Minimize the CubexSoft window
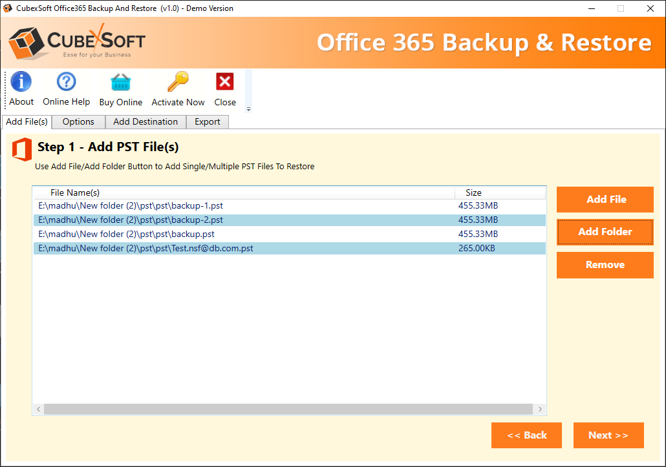Screen dimensions: 666x467 coord(591,8)
